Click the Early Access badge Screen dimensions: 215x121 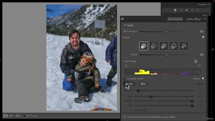(175, 19)
